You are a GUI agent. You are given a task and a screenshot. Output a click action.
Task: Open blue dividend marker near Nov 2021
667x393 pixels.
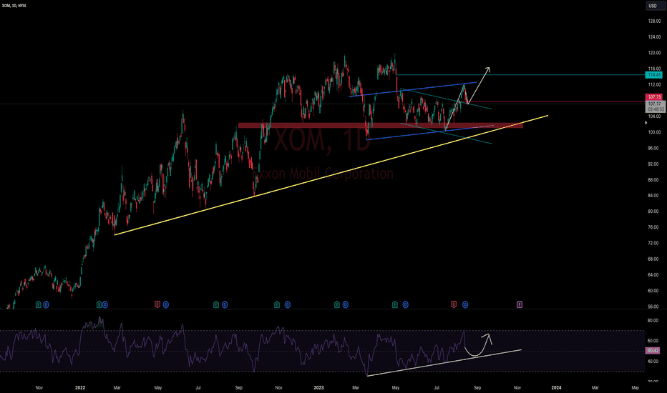[x=46, y=304]
